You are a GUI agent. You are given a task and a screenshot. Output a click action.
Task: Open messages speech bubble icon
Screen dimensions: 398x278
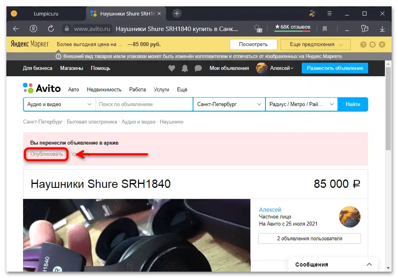198,68
